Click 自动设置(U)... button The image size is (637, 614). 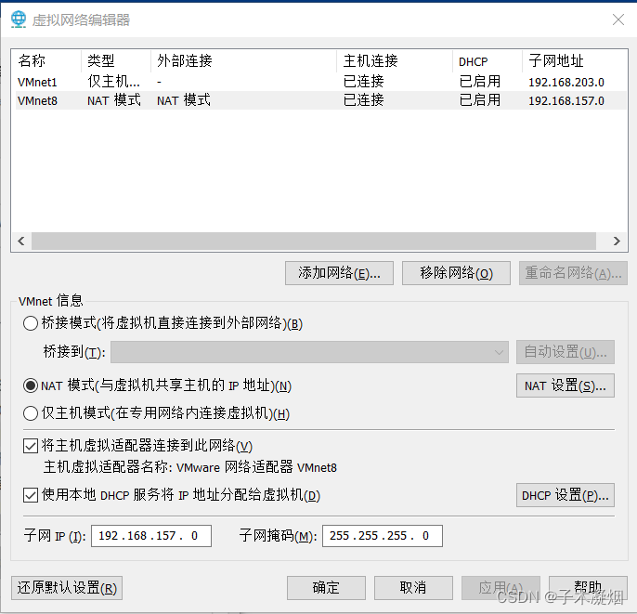[x=565, y=352]
